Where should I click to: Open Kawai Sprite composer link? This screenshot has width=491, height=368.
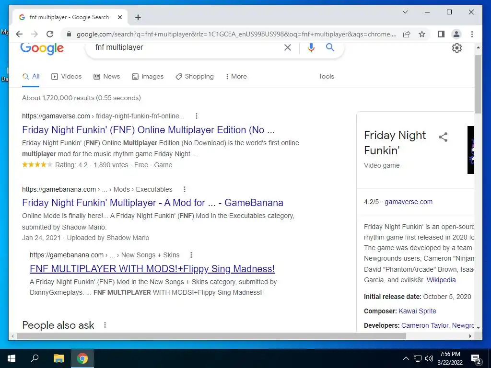coord(418,311)
